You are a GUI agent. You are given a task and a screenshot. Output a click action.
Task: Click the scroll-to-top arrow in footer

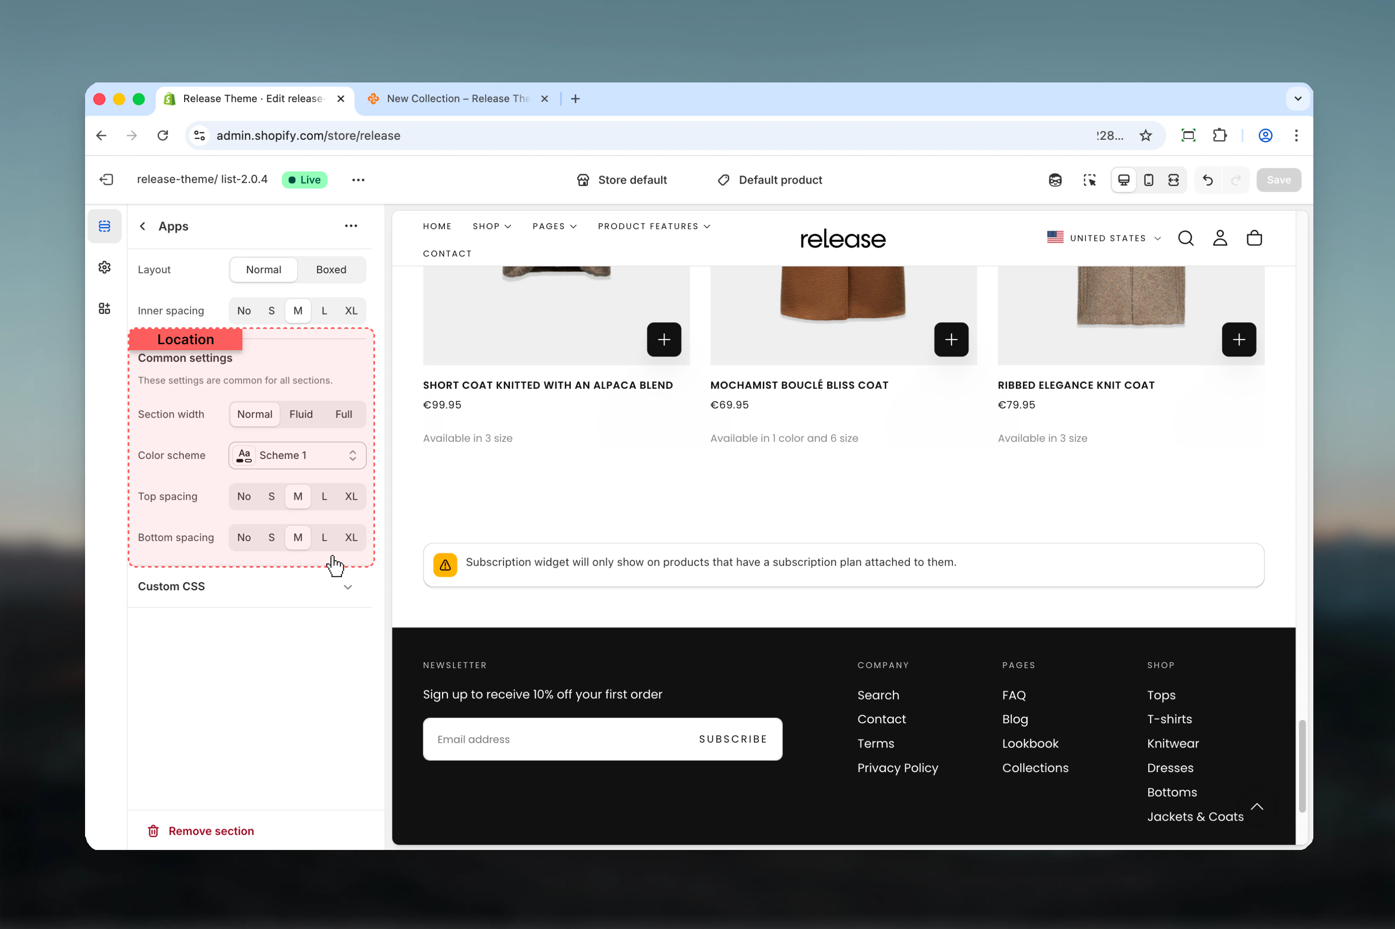(1257, 806)
